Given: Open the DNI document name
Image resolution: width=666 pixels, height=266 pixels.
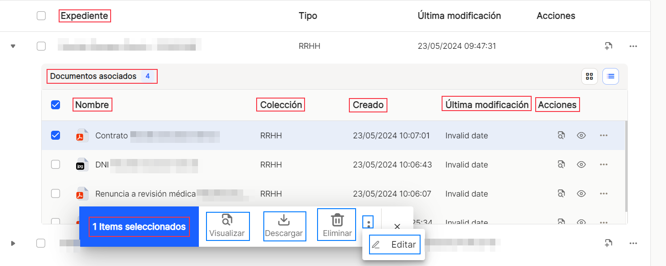Looking at the screenshot, I should tap(146, 164).
